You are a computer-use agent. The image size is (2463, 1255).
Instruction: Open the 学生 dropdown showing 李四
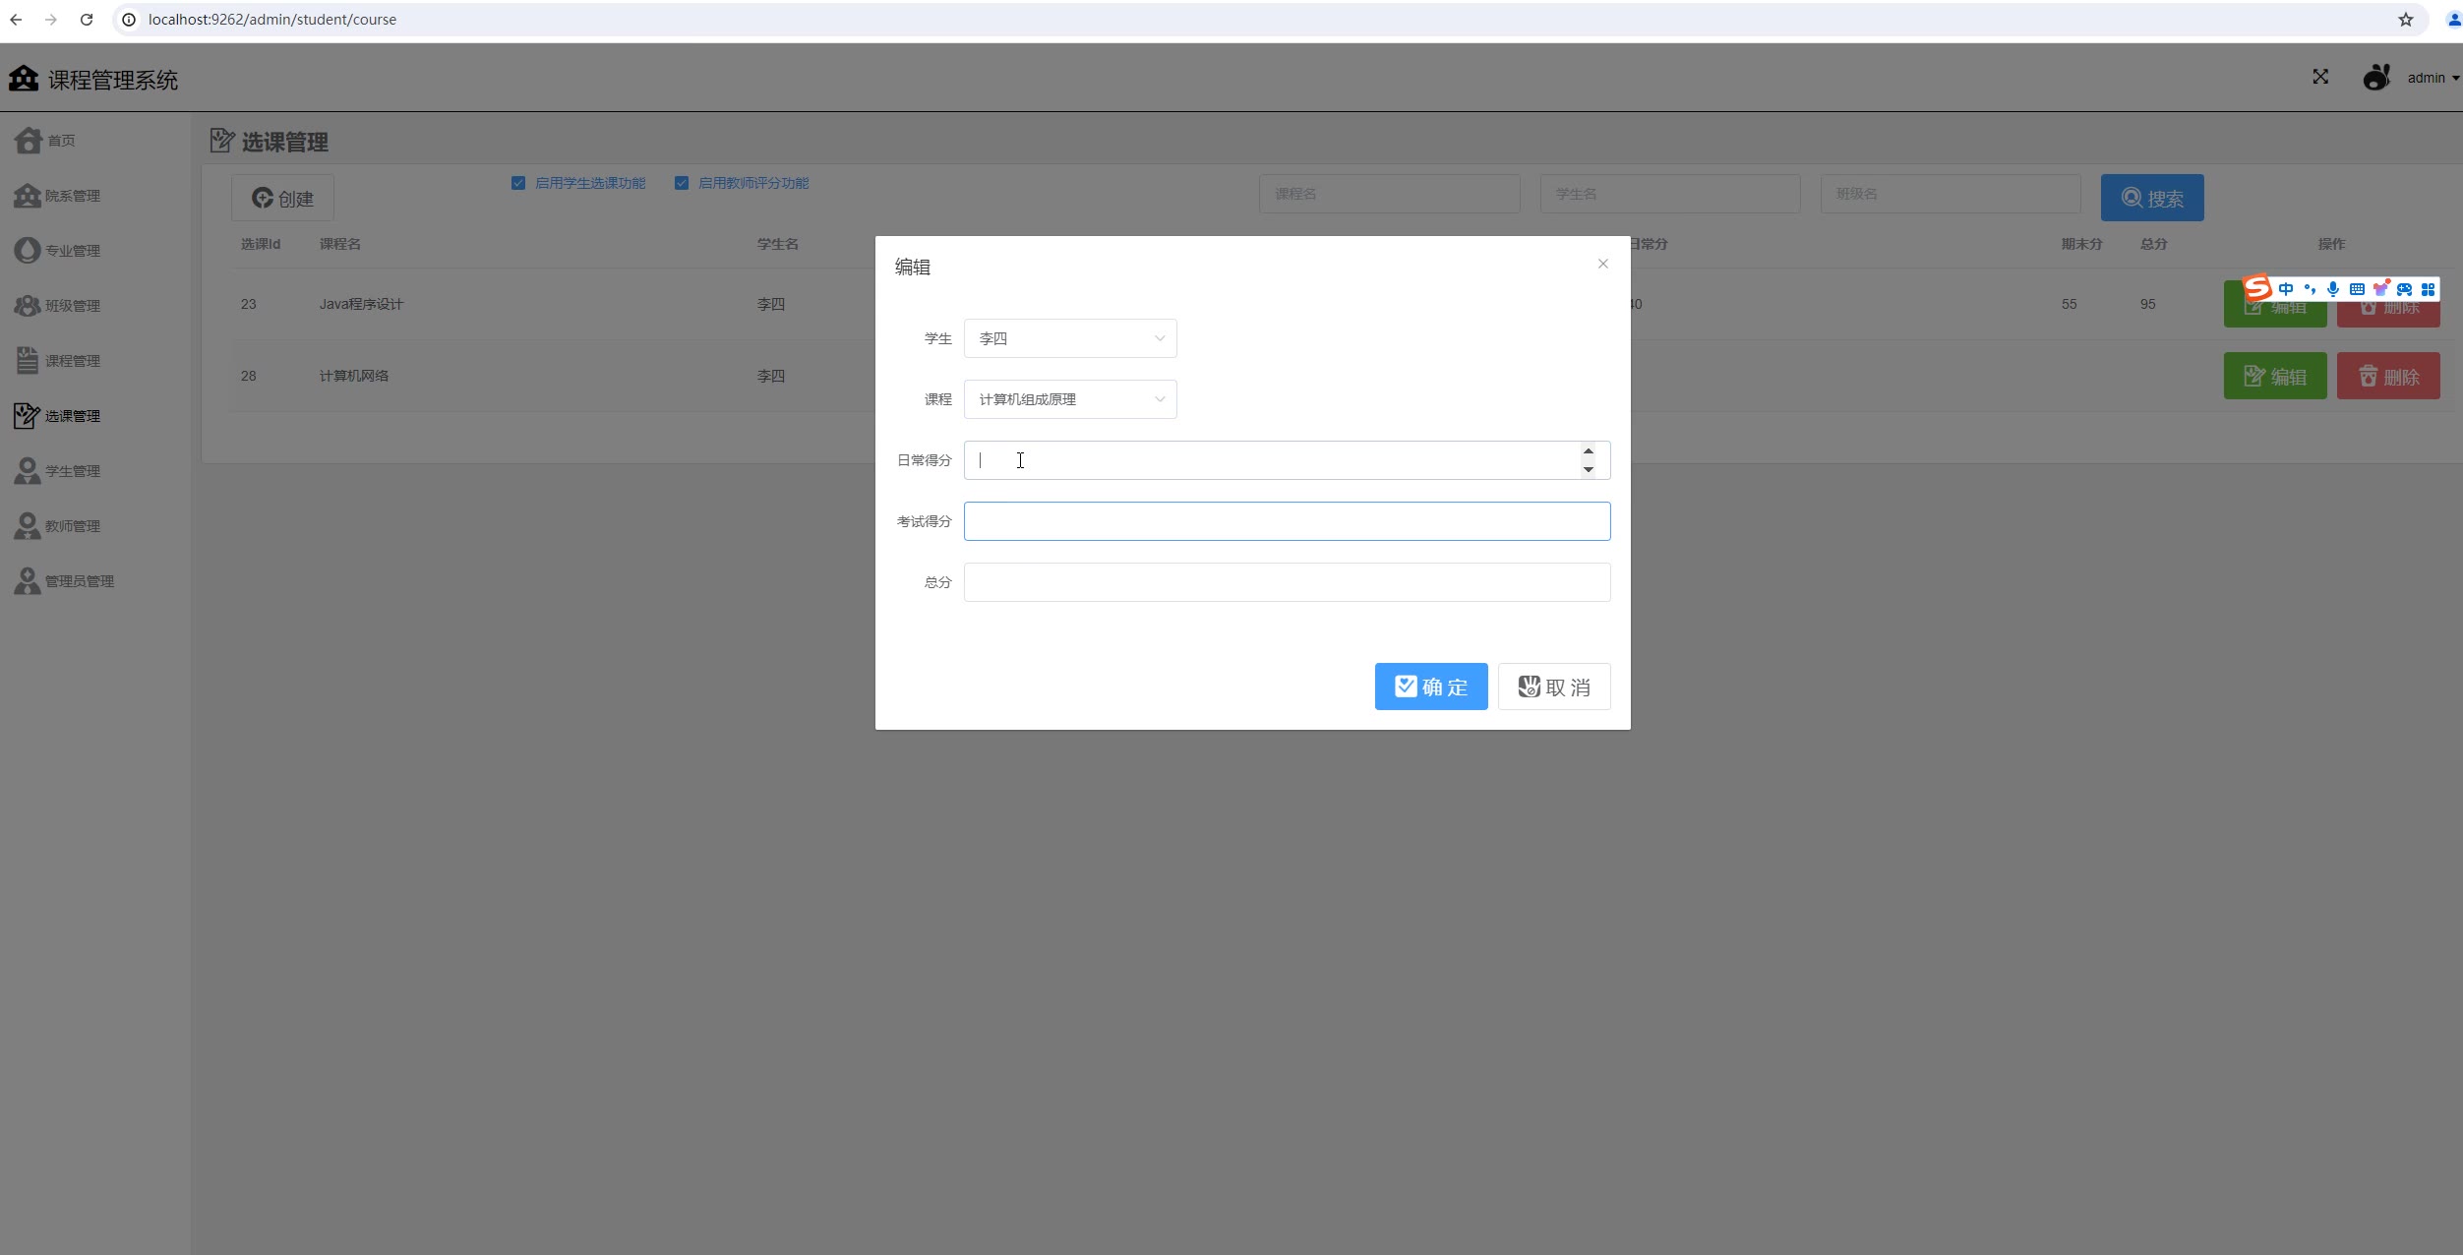pos(1070,338)
